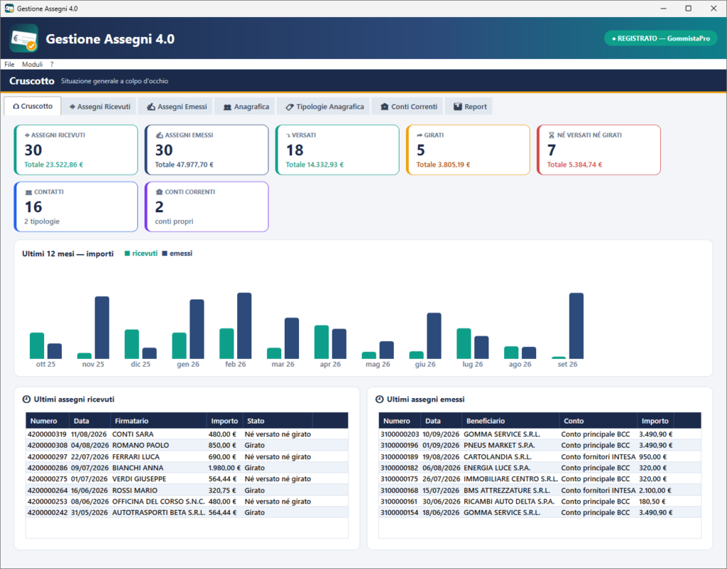The height and width of the screenshot is (569, 727).
Task: Select received check row ROMANO PAOLO
Action: (187, 446)
